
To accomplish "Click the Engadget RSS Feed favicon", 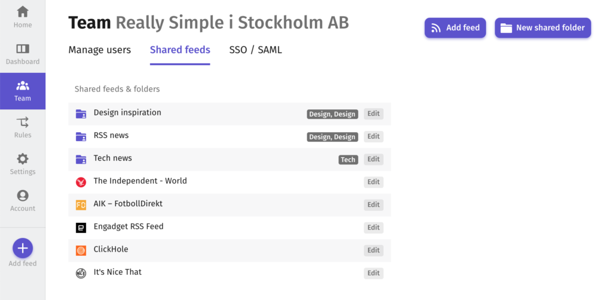I will pos(81,228).
